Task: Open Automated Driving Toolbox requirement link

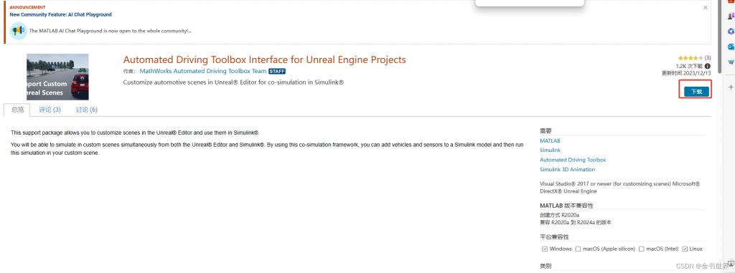Action: [x=573, y=160]
